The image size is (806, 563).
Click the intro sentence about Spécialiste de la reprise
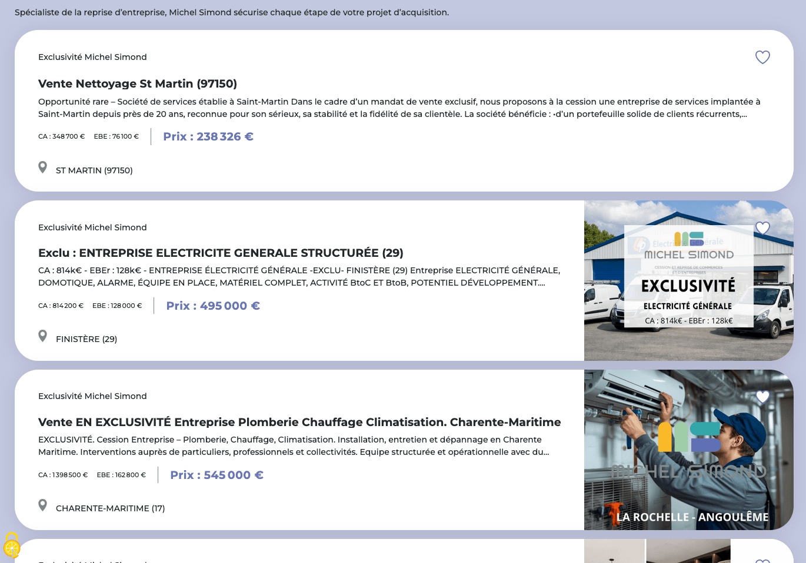pos(232,12)
